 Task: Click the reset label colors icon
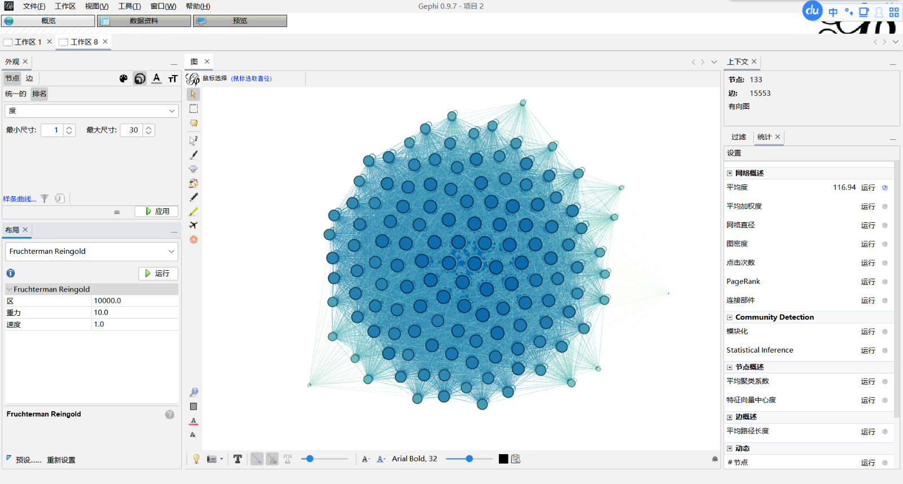[x=194, y=421]
